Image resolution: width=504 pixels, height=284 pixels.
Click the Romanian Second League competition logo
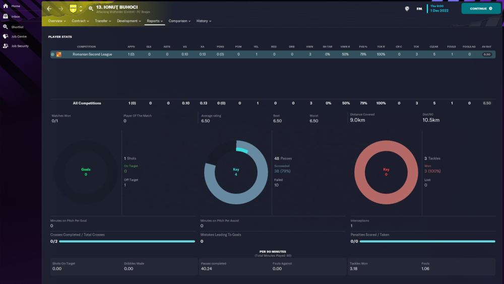tap(59, 54)
